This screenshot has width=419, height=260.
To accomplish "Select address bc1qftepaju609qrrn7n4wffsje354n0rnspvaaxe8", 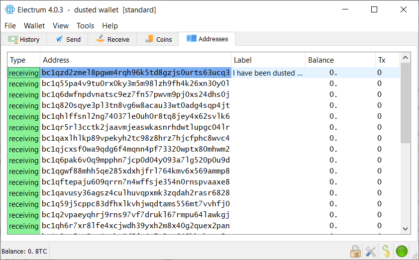I will tap(135, 182).
